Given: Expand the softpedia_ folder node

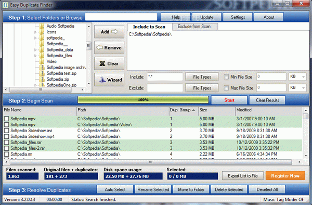Looking at the screenshot, I should pyautogui.click(x=35, y=38).
